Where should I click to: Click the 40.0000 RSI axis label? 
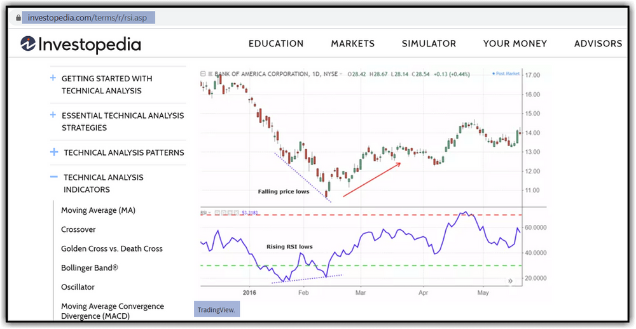536,253
